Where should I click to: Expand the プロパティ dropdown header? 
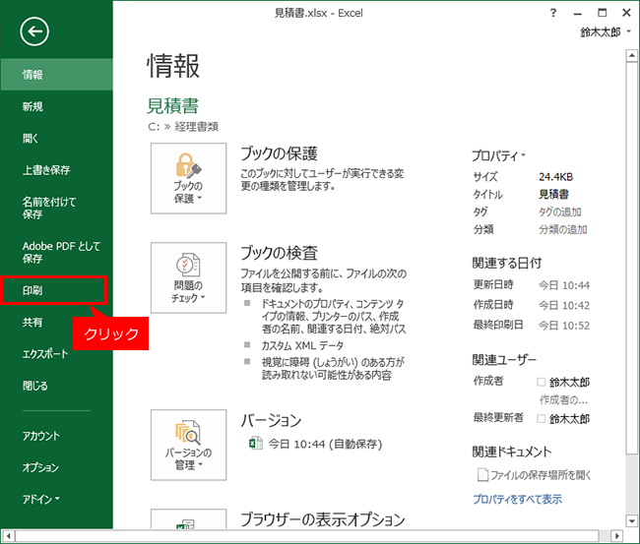(498, 155)
